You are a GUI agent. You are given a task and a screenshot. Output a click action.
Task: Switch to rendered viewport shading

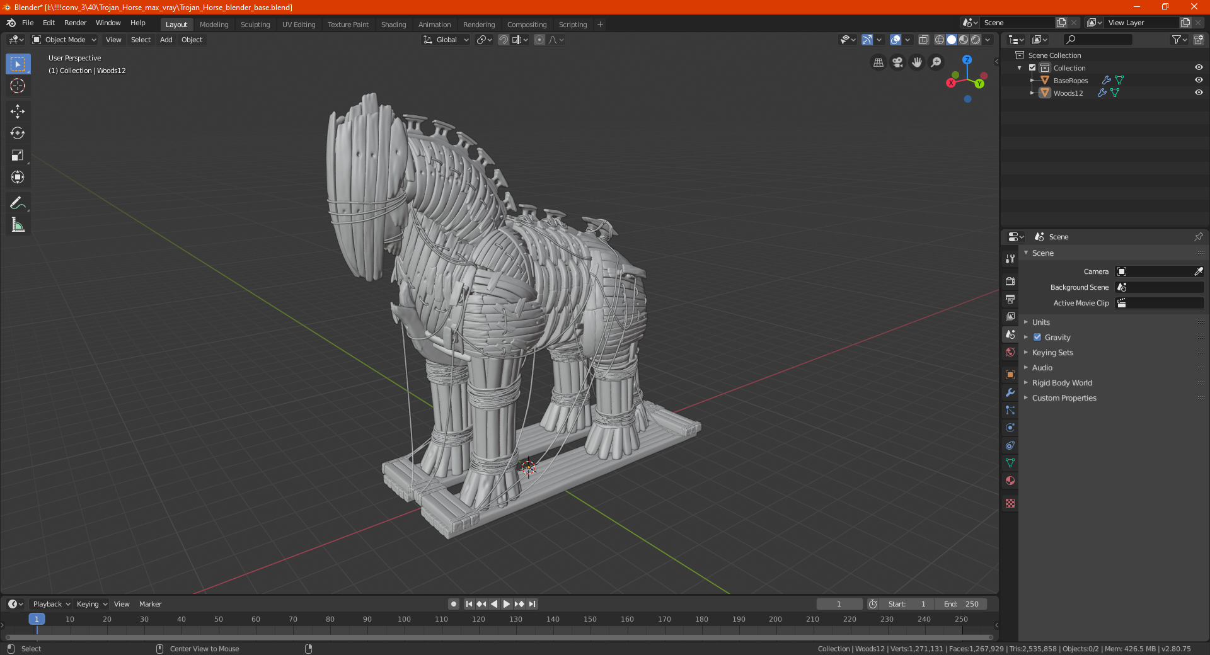pyautogui.click(x=976, y=40)
